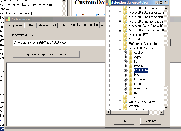The height and width of the screenshot is (131, 181).
Task: Click the resources folder icon
Action: (130, 88)
